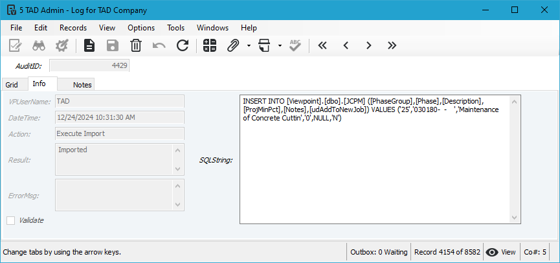Click Outbox: 0 Waiting status entry
This screenshot has height=263, width=560.
tap(379, 252)
